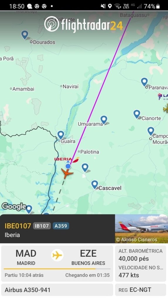Tap the IB107 flight number badge
Image resolution: width=168 pixels, height=300 pixels.
tap(42, 226)
